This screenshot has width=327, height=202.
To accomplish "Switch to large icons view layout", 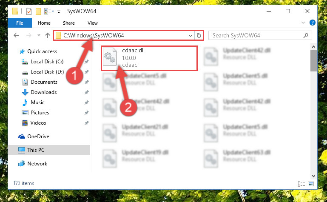I will (x=311, y=184).
